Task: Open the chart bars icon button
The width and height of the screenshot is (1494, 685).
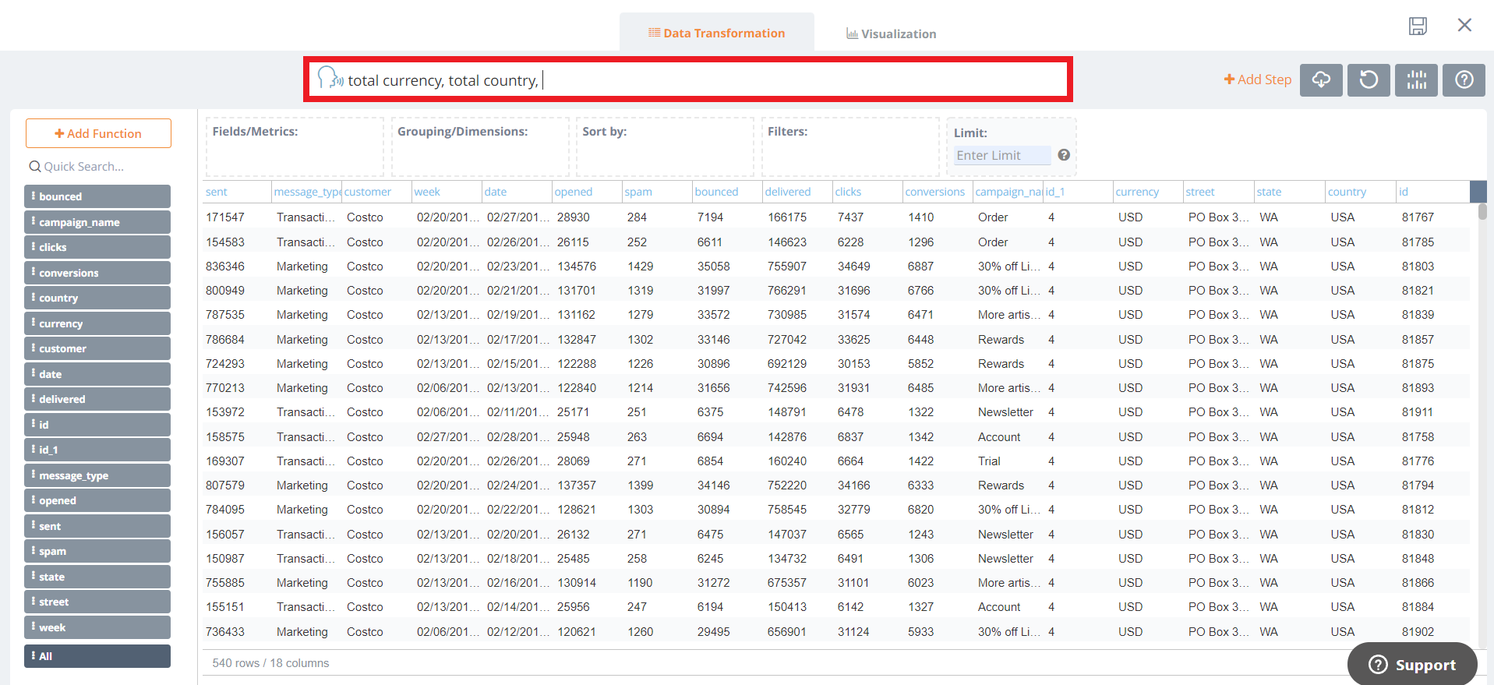Action: (1416, 79)
